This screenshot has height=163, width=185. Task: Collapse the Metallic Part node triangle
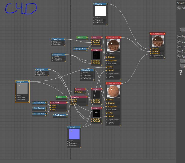pos(106,37)
